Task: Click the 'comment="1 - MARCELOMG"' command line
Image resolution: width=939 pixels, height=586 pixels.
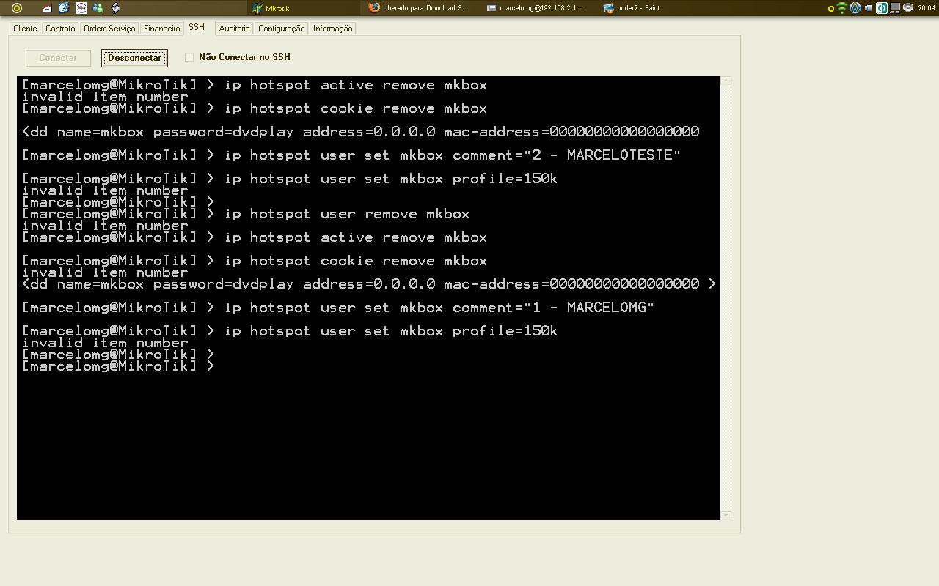Action: (338, 308)
